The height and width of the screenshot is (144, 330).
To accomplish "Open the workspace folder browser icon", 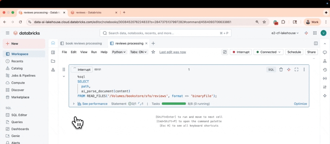I will pyautogui.click(x=53, y=61).
